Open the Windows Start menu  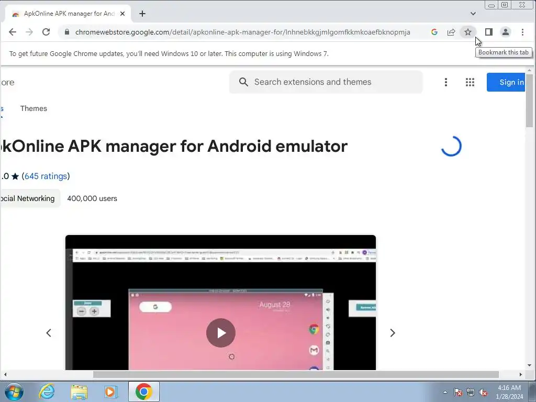click(x=14, y=392)
